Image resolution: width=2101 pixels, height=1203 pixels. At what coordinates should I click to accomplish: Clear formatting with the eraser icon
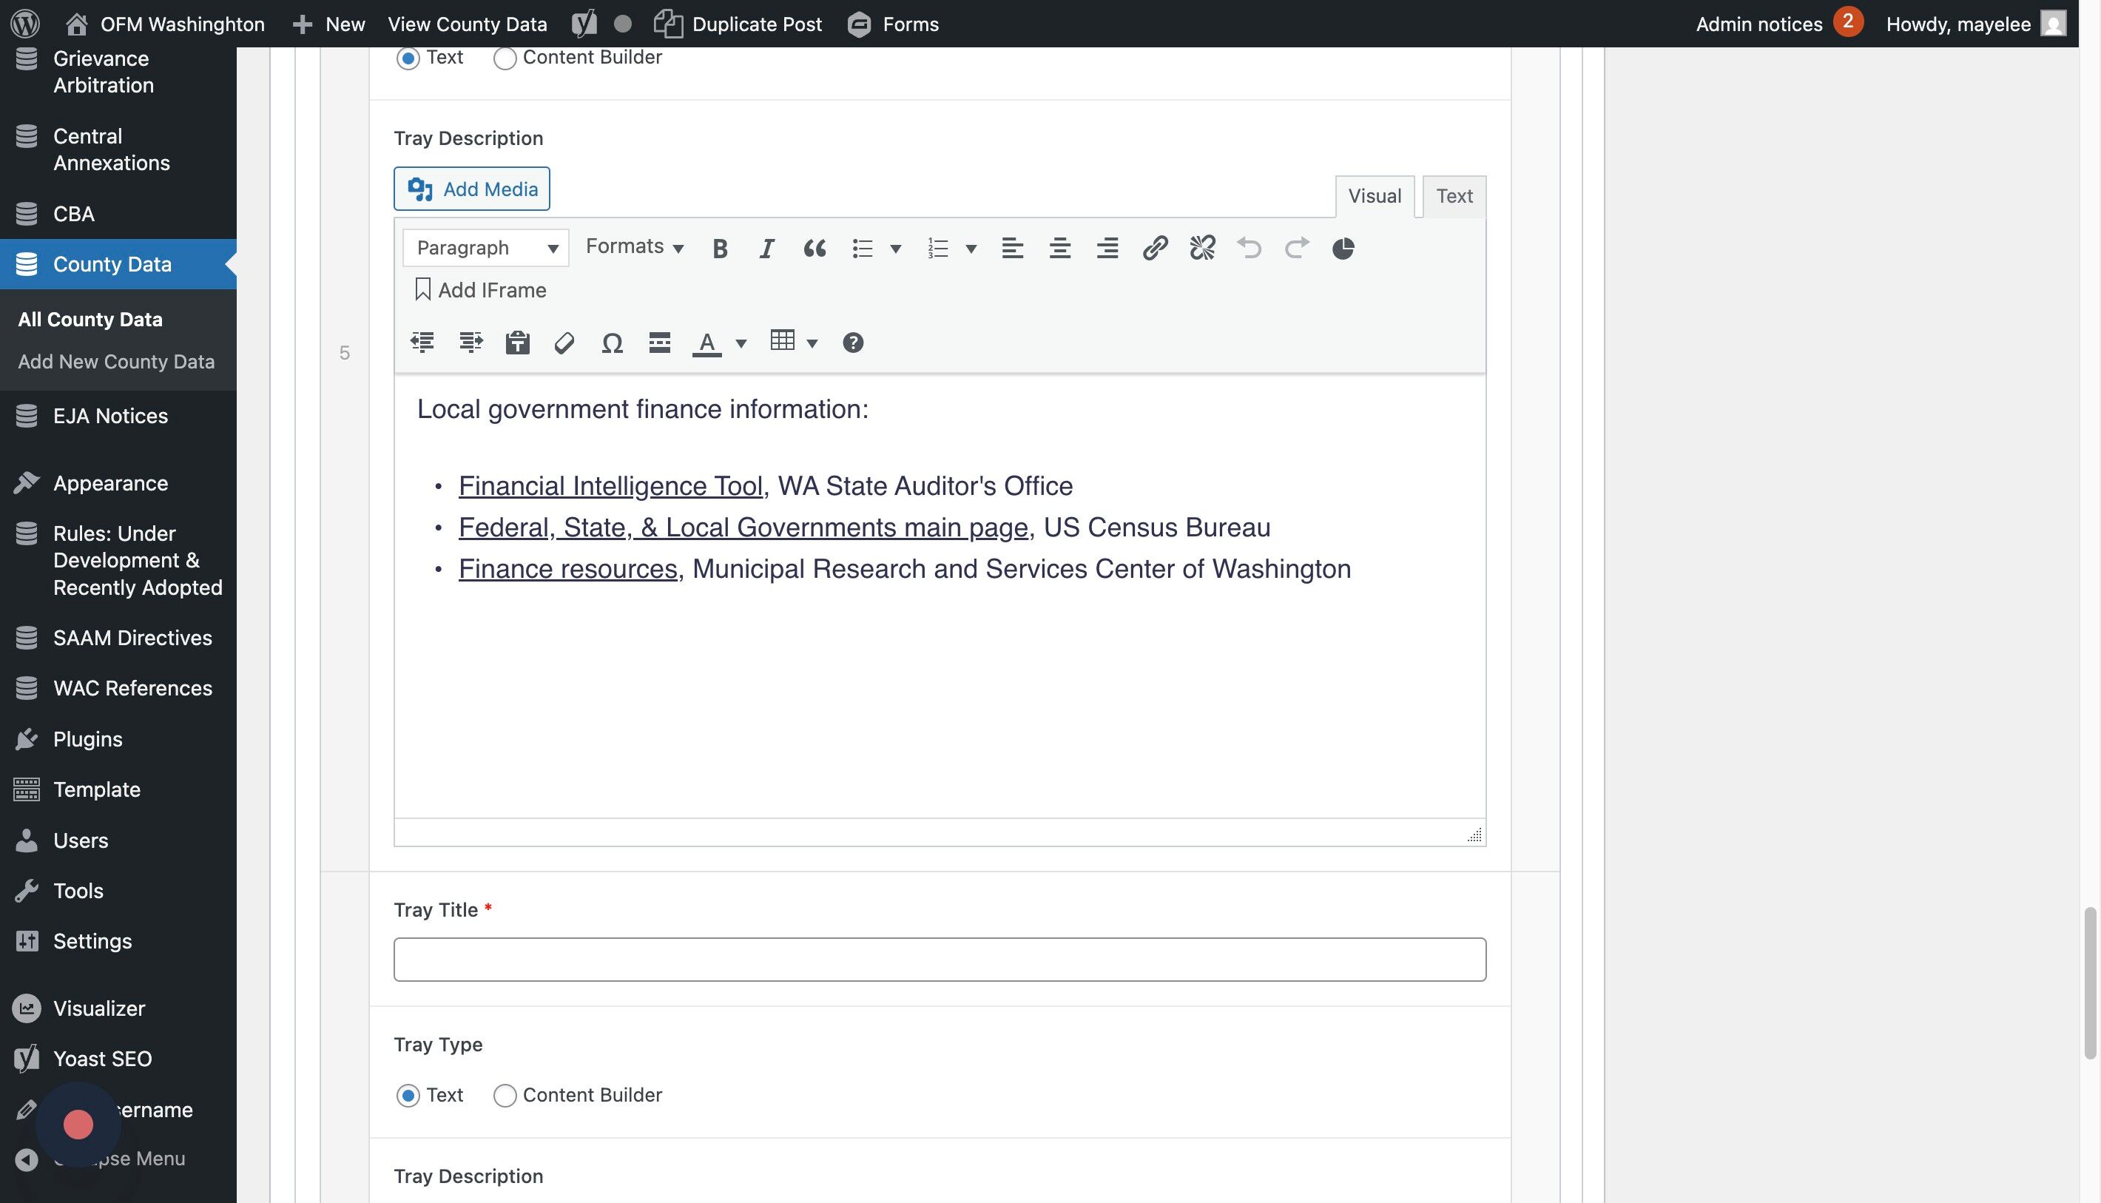pos(564,343)
